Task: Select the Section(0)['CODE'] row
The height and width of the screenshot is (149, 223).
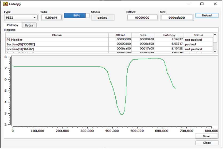Action: tap(57, 44)
